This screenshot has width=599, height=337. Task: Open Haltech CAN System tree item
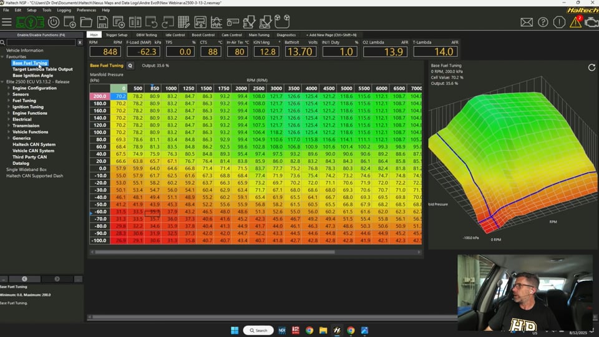pyautogui.click(x=34, y=144)
